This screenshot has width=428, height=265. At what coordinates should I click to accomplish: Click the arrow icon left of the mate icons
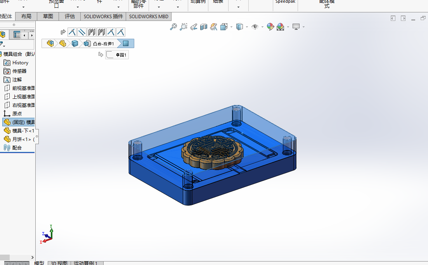click(x=63, y=32)
